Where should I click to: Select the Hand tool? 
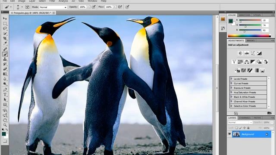click(5, 121)
